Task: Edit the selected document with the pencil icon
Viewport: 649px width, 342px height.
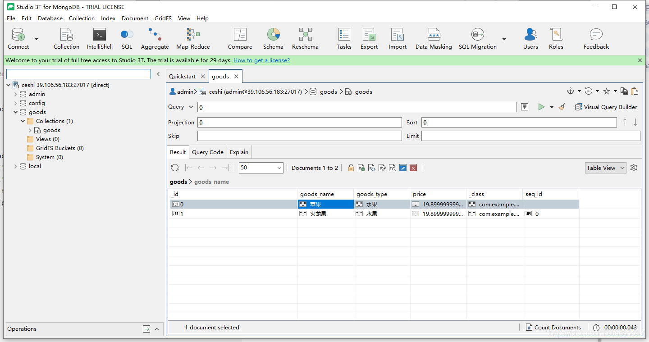Action: 382,168
